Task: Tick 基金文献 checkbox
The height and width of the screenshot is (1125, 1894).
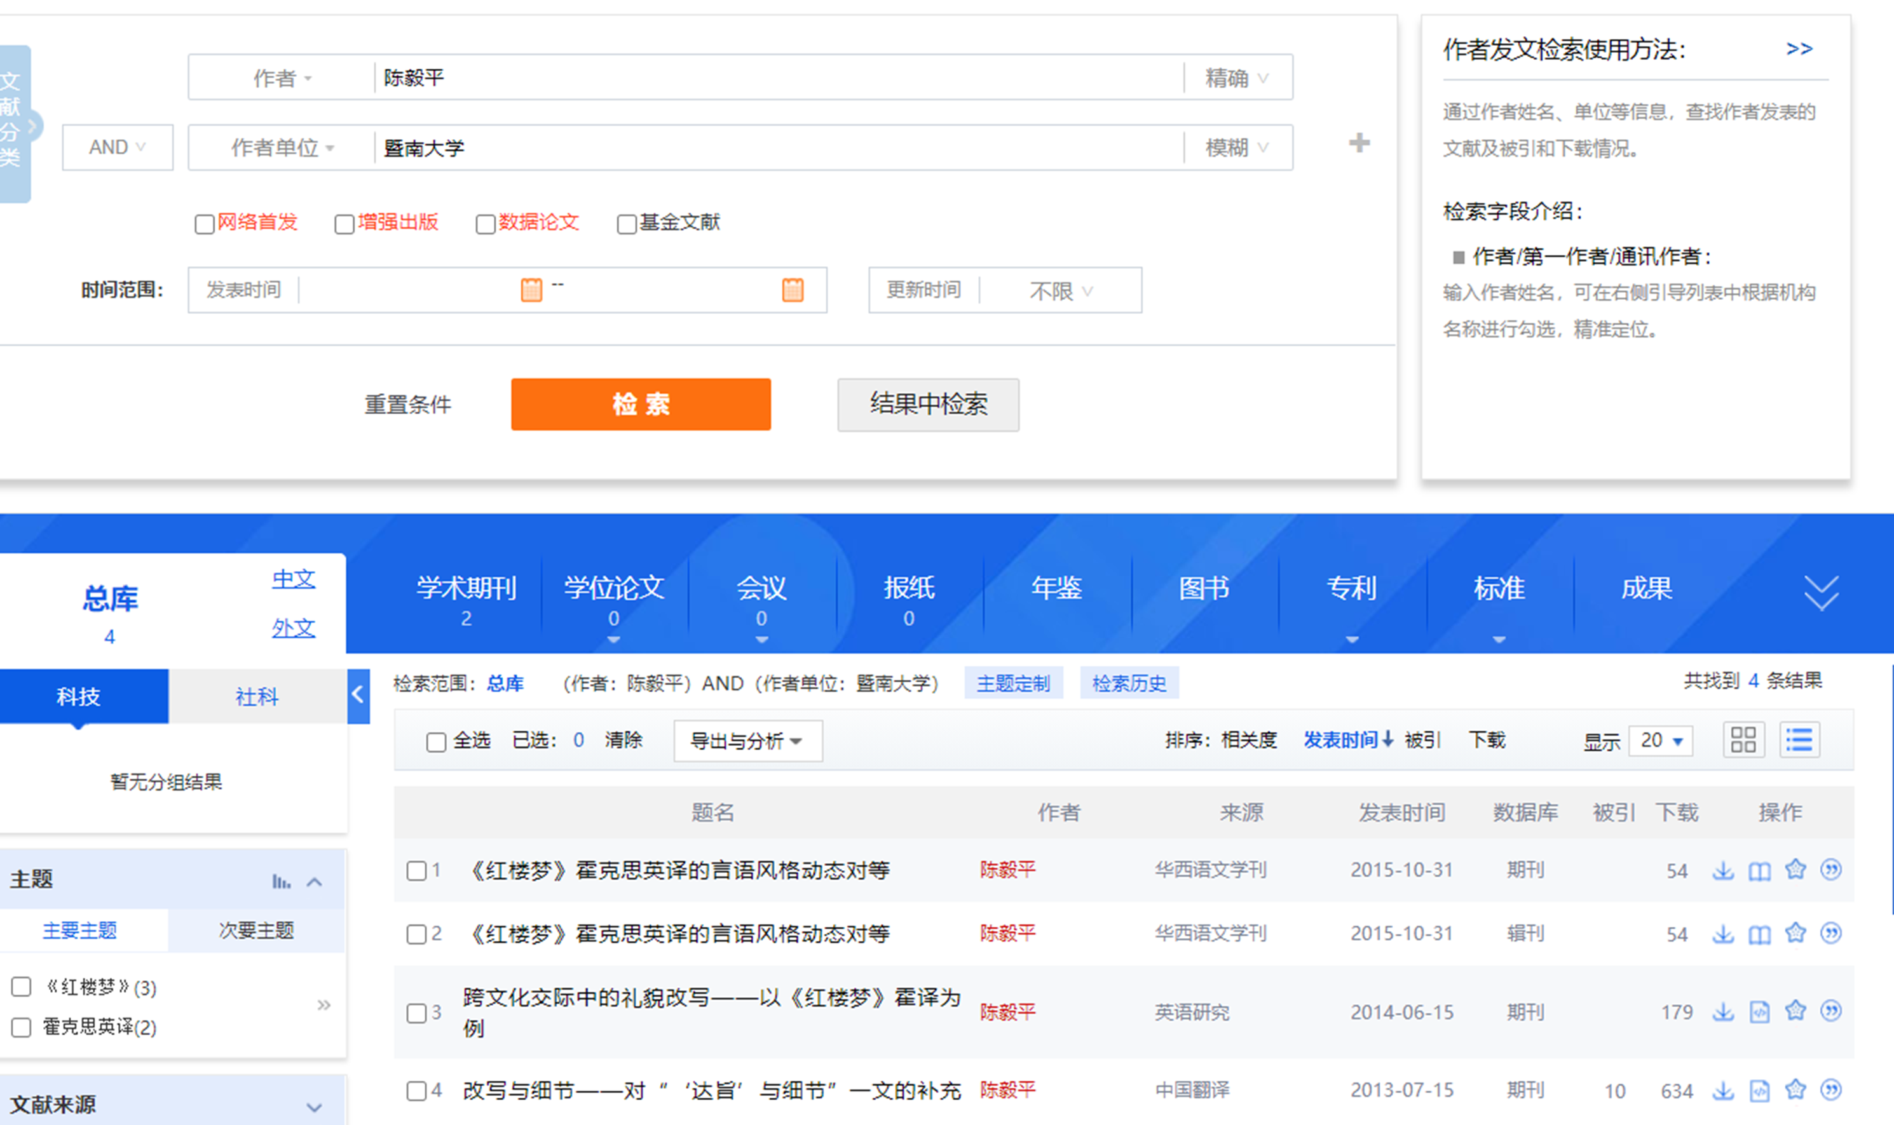Action: [x=626, y=224]
